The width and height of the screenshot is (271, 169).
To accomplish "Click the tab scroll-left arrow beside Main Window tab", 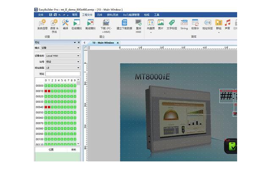I will 85,43.
